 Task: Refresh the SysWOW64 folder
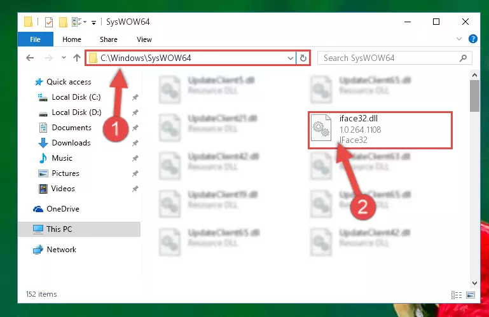pyautogui.click(x=303, y=58)
